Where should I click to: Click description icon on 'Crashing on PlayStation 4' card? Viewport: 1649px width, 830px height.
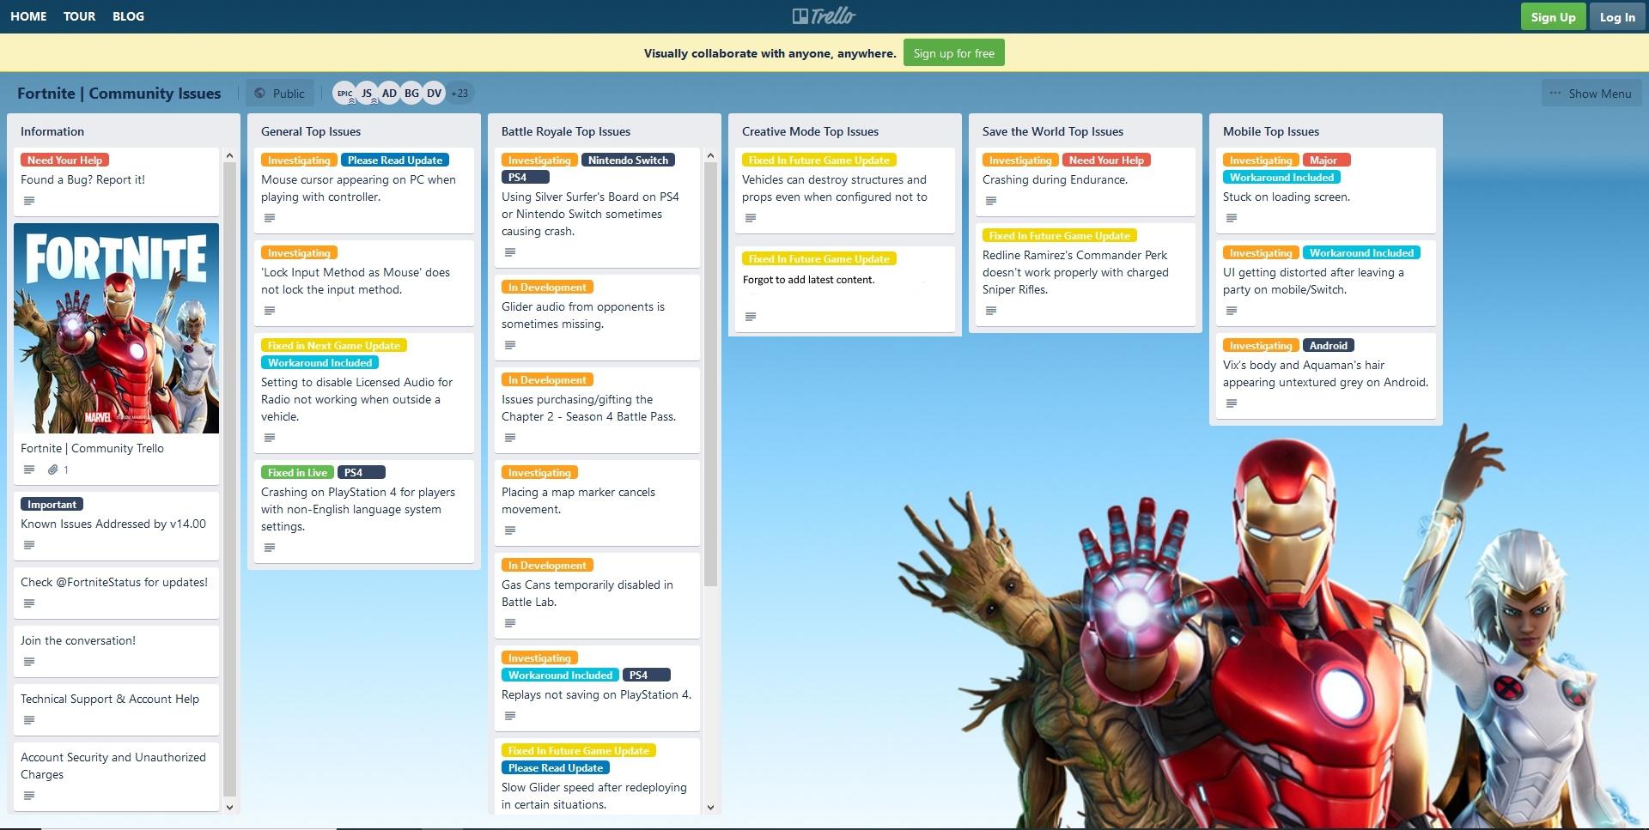click(270, 548)
